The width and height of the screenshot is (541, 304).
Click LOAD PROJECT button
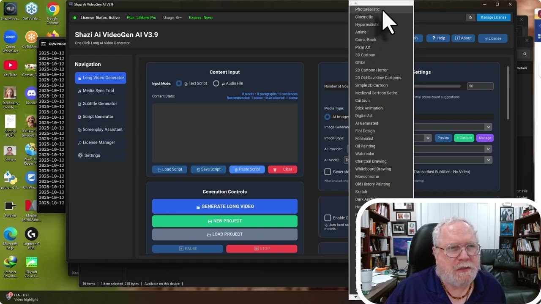[225, 234]
